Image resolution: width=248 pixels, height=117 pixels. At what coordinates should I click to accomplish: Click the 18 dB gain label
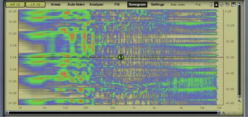pyautogui.click(x=12, y=22)
